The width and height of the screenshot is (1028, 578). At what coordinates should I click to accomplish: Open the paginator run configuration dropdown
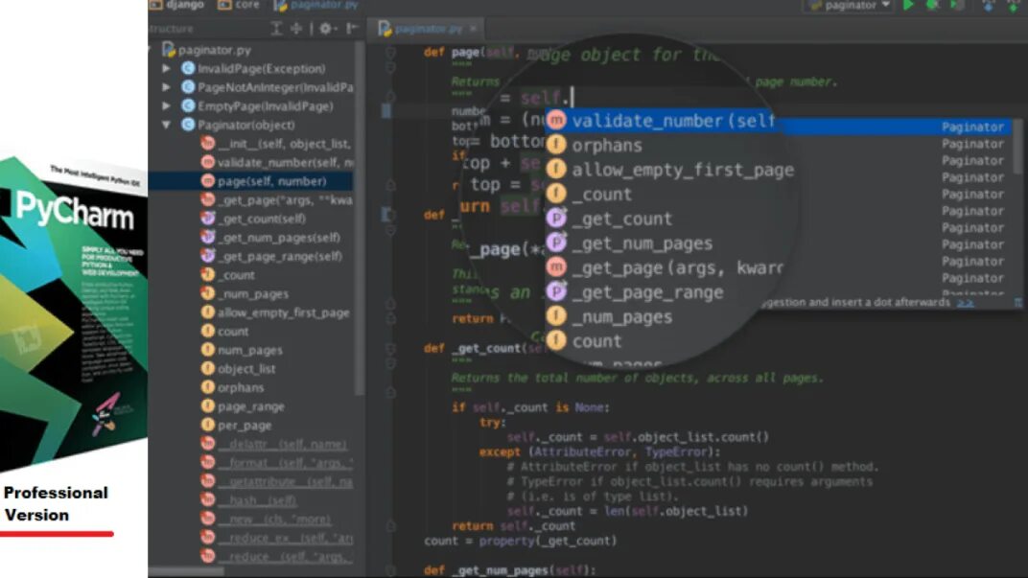pyautogui.click(x=850, y=5)
